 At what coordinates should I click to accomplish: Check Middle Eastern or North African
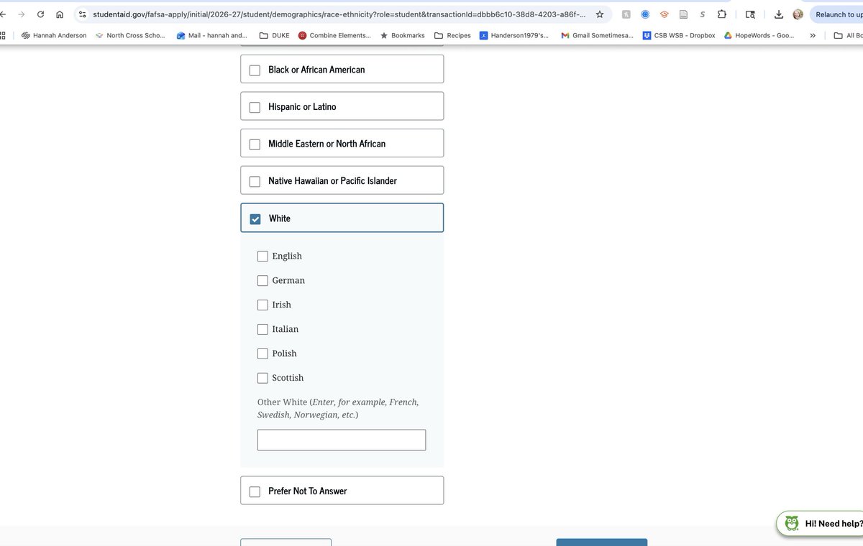[255, 144]
